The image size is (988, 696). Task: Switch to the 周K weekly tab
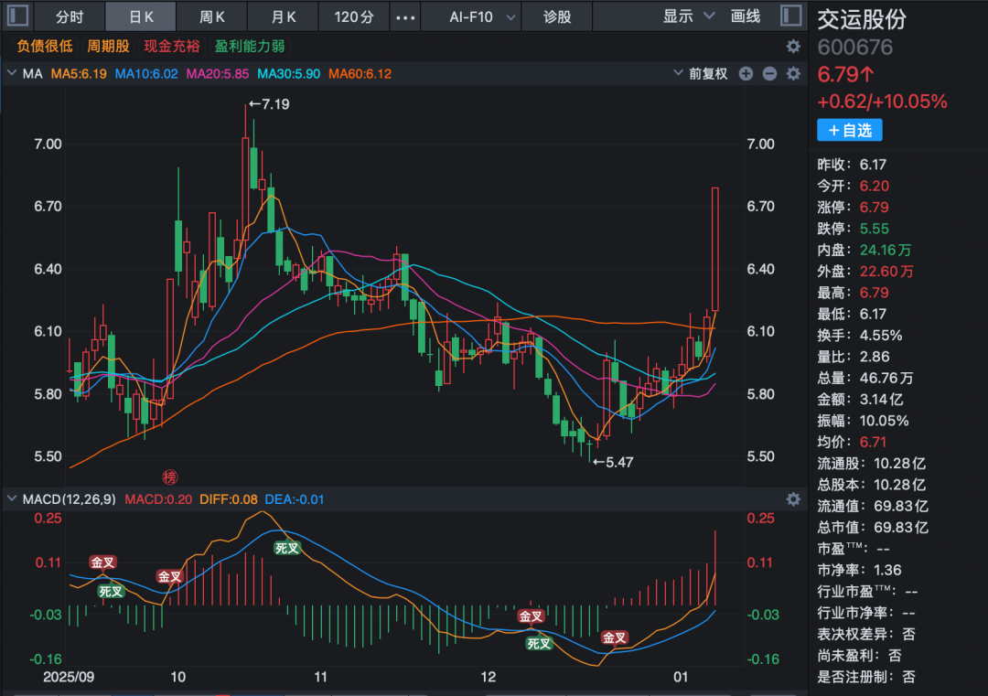[212, 16]
